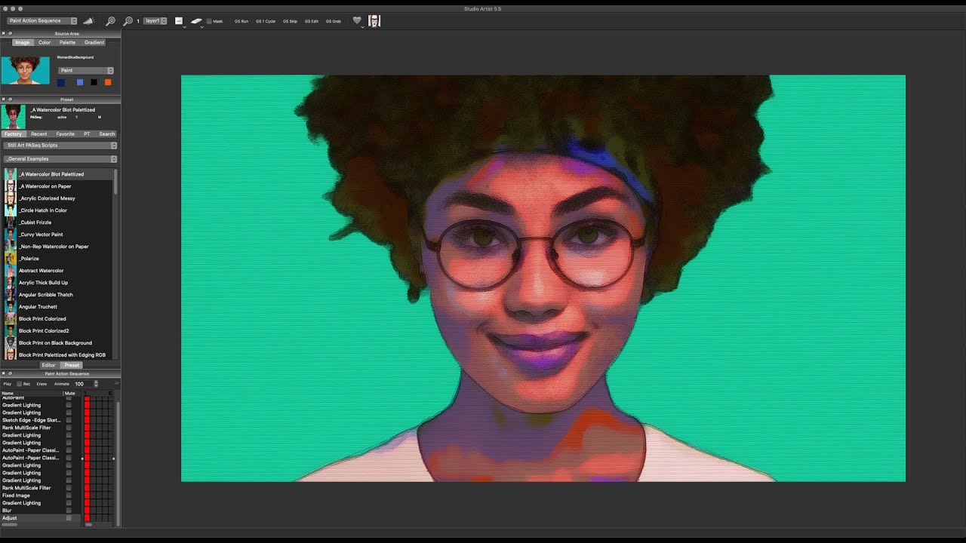Viewport: 966px width, 543px height.
Task: Float the Preset panel using detach icon
Action: (9, 100)
